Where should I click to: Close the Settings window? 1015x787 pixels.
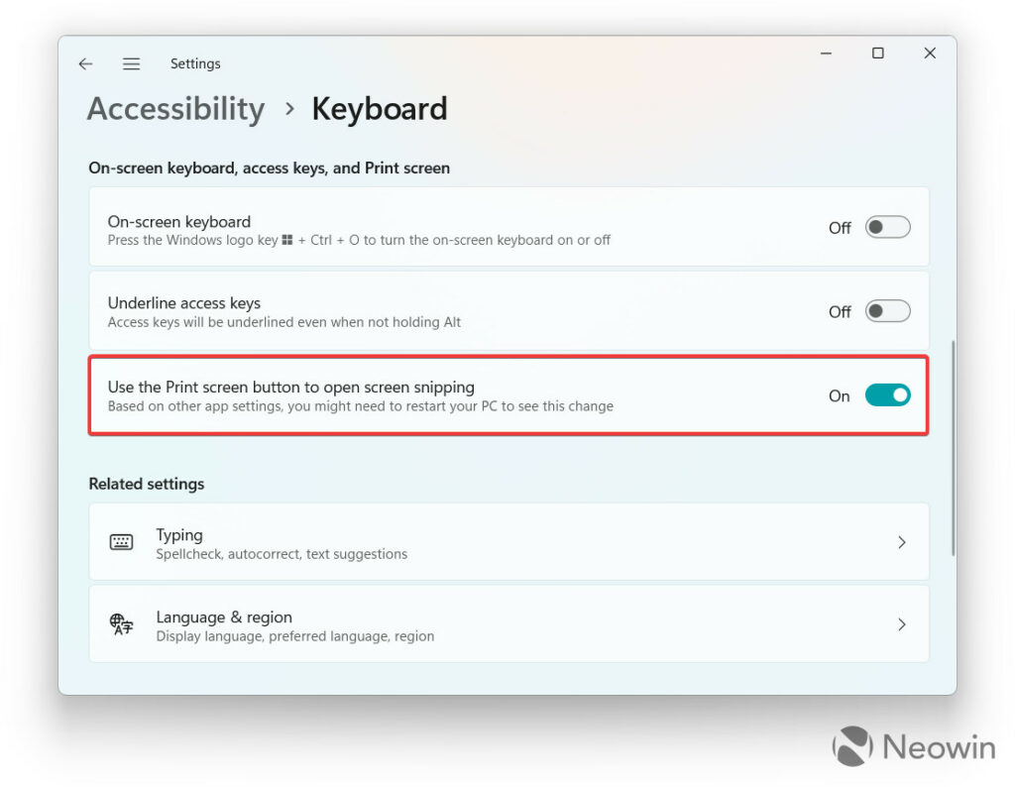929,54
